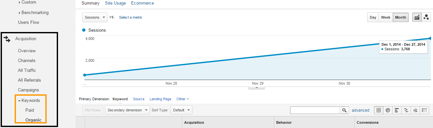Toggle chart granularity to Day
This screenshot has height=128, width=433.
[x=373, y=18]
